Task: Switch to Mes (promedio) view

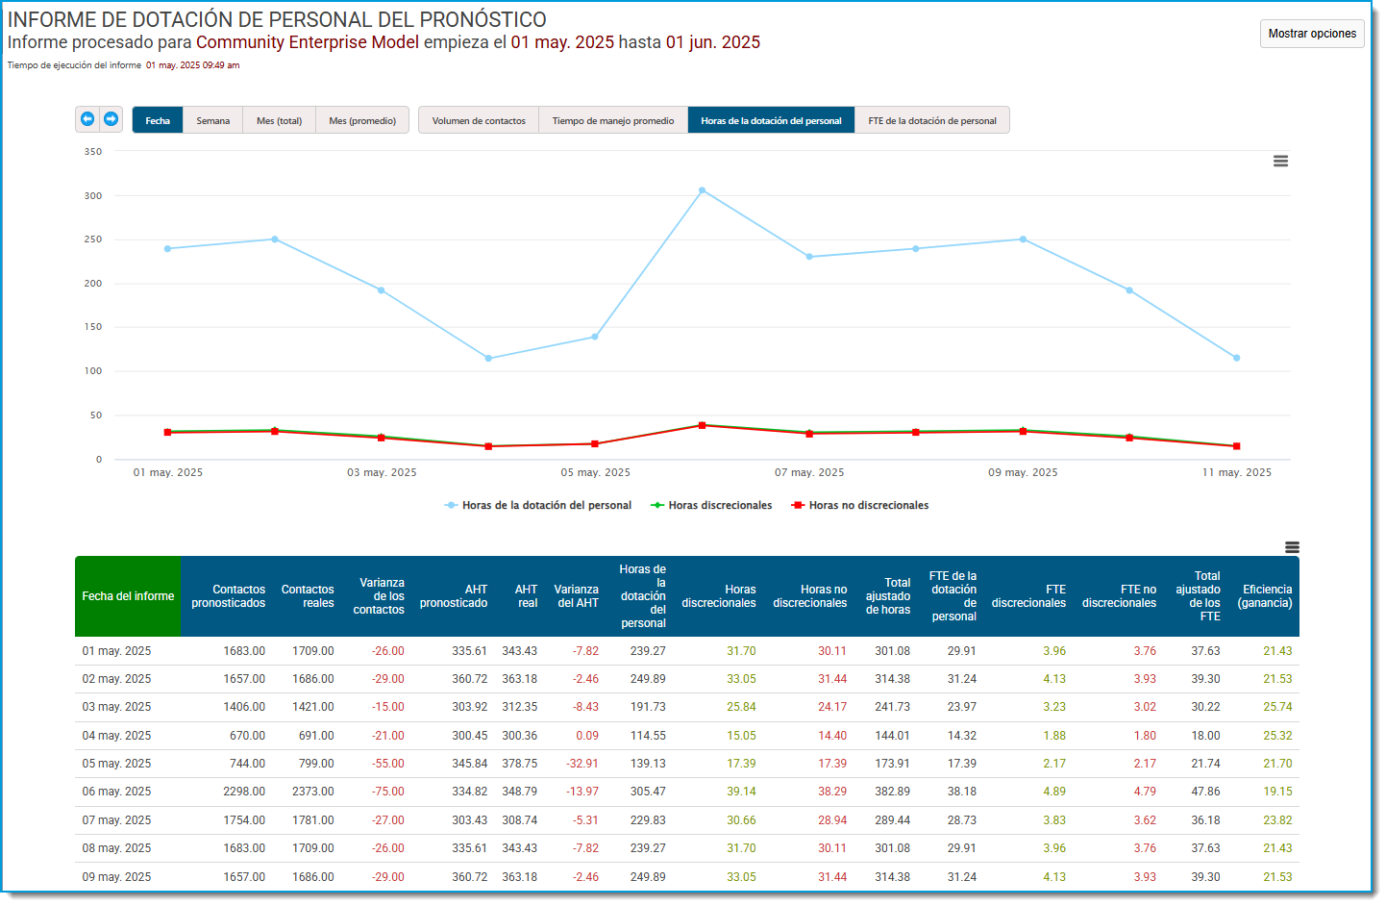Action: point(362,120)
